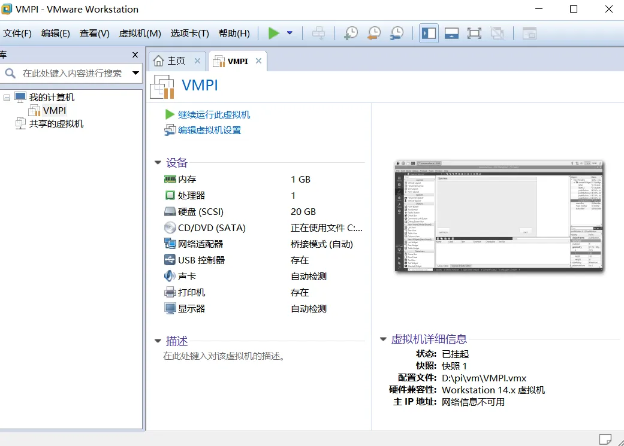Collapse 我的计算机 tree node
624x446 pixels.
pyautogui.click(x=7, y=97)
